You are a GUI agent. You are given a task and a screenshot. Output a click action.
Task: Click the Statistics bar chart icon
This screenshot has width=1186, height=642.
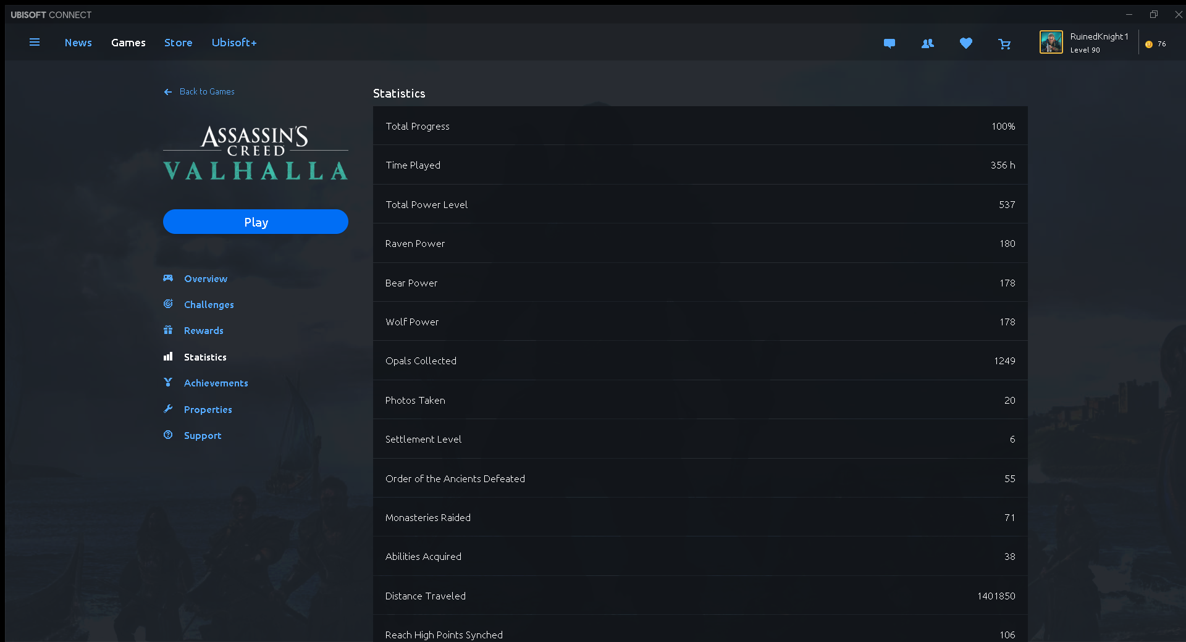point(168,356)
